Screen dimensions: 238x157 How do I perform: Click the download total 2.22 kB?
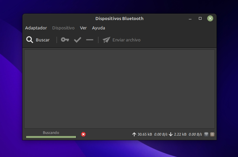pyautogui.click(x=180, y=134)
